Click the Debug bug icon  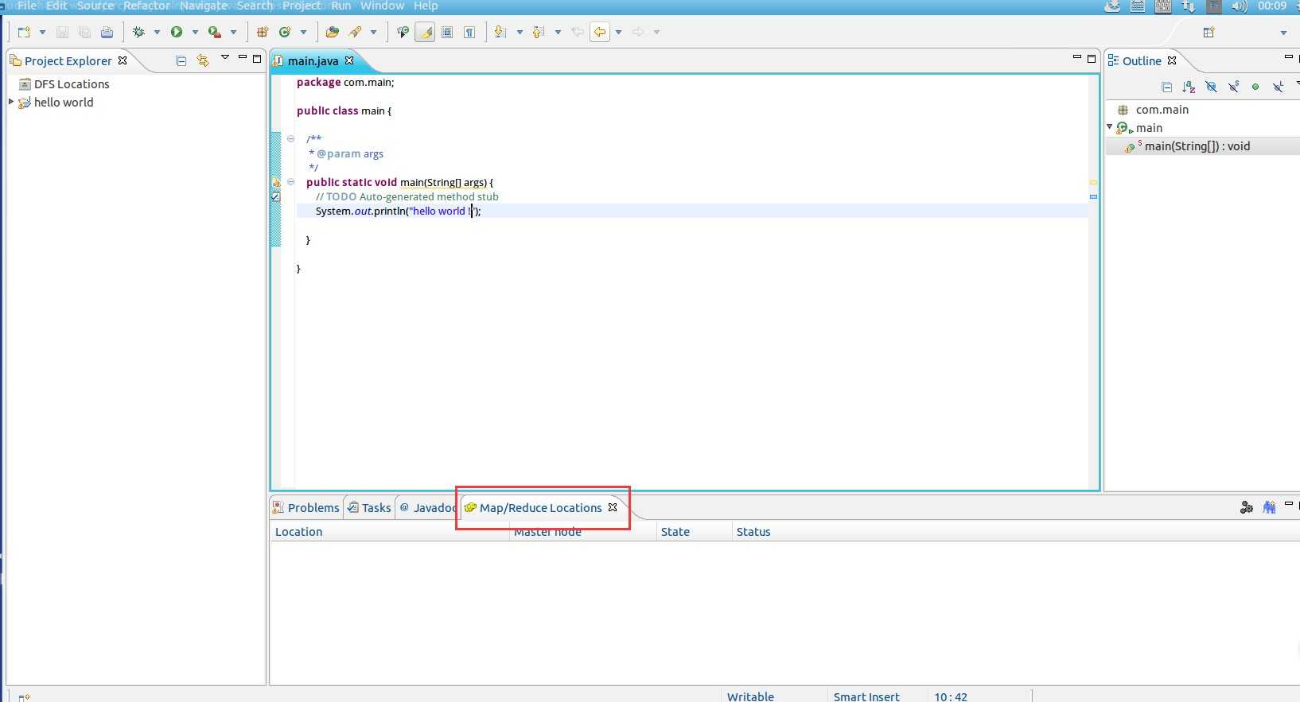[x=138, y=33]
